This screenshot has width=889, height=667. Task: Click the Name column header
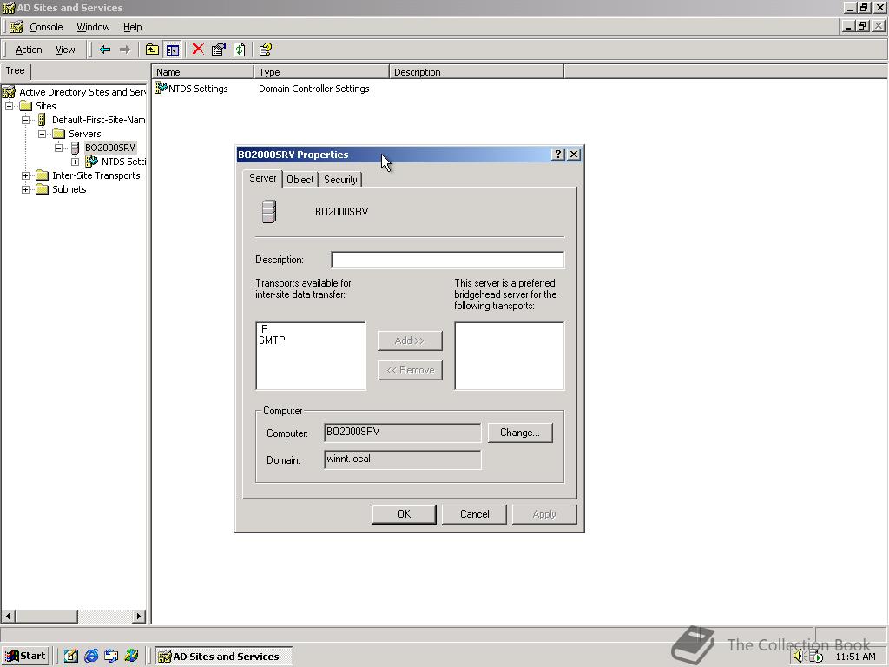(x=202, y=72)
